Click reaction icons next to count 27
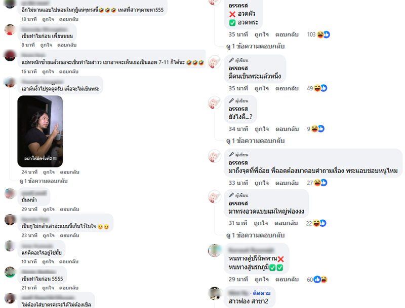This screenshot has width=405, height=308. tap(320, 183)
